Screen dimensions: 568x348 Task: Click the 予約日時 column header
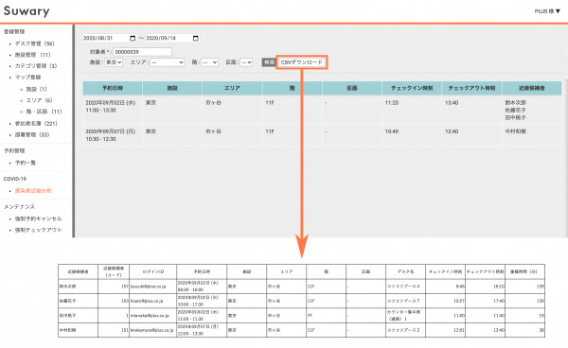click(113, 88)
